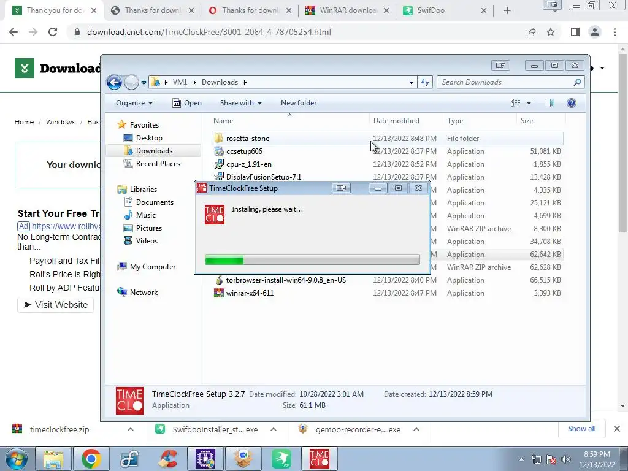Click the Explorer forward navigation arrow
Image resolution: width=628 pixels, height=471 pixels.
[131, 83]
